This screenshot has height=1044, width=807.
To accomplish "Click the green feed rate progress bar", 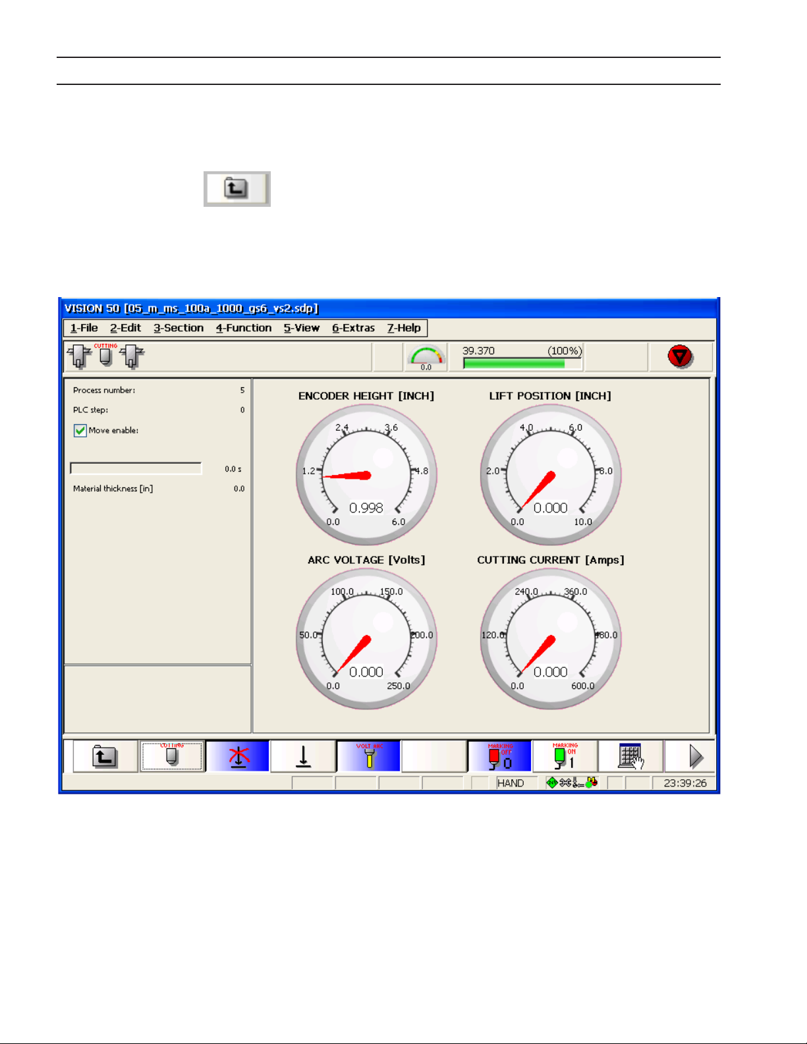I will (522, 364).
